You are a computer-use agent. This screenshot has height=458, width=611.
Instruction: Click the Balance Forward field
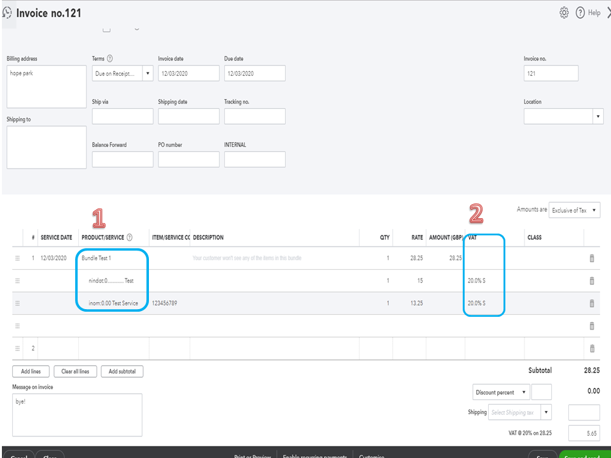tap(123, 159)
